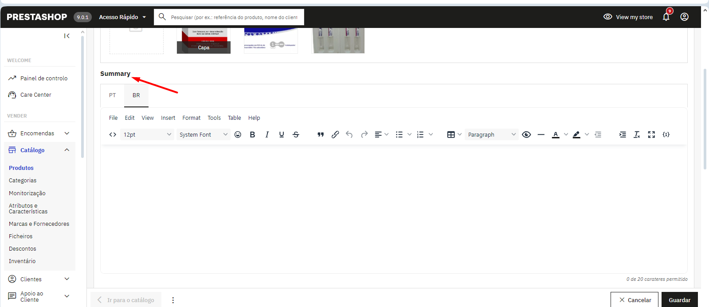
Task: Collapse the sidebar menu
Action: tap(67, 36)
